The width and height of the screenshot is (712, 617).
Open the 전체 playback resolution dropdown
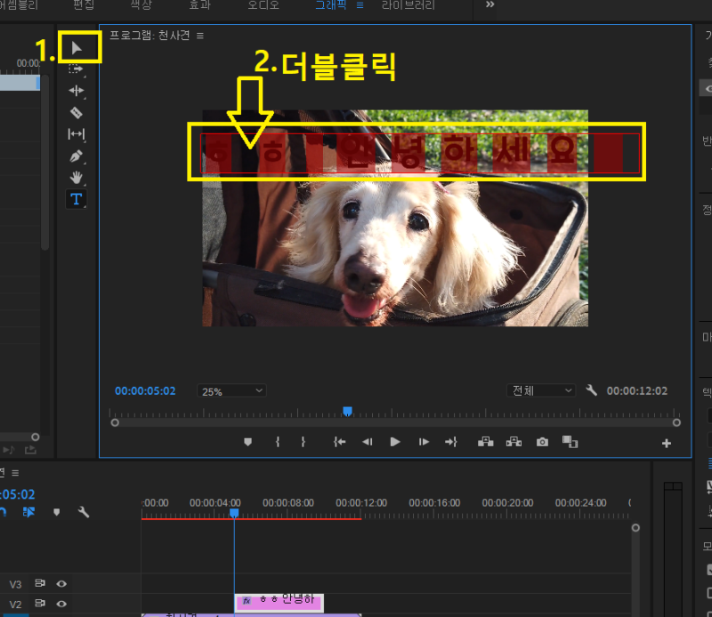[x=542, y=390]
